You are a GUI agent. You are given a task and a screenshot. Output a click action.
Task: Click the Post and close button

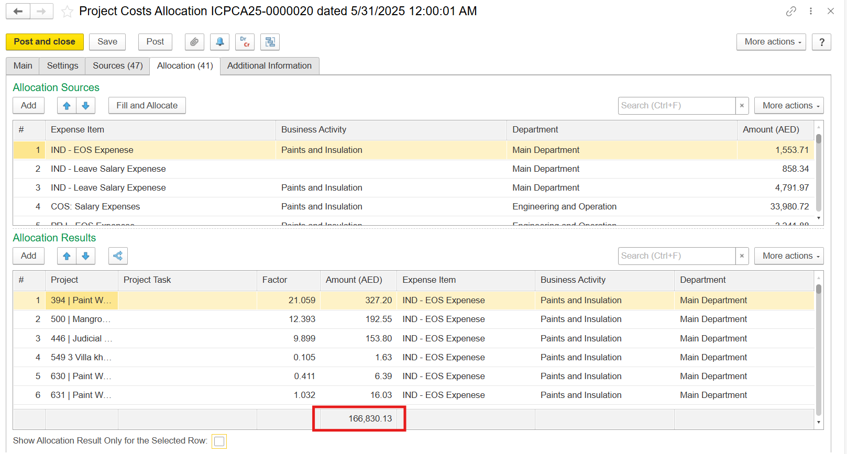[x=45, y=42]
